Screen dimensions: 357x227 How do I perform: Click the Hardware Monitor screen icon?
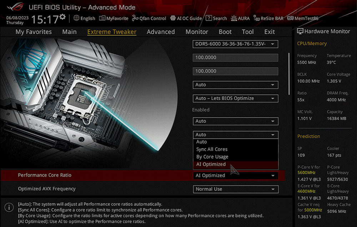pos(300,31)
